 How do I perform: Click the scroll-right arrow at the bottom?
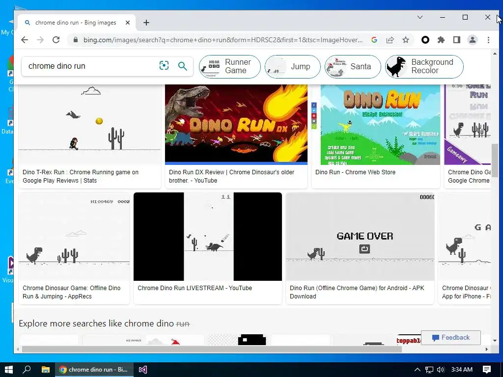(487, 349)
